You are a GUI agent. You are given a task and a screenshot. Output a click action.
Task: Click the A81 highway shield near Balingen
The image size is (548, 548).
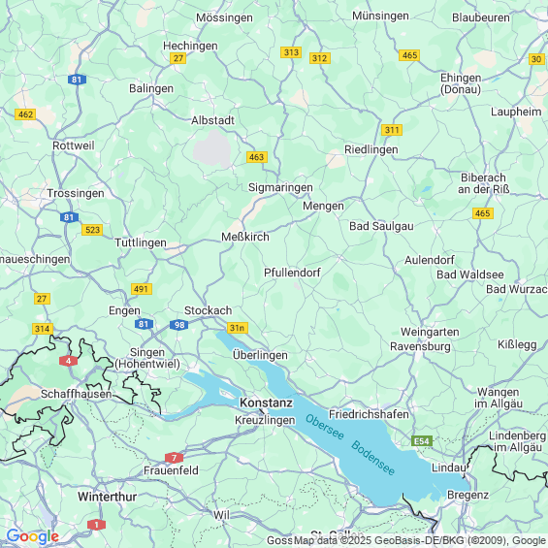click(x=77, y=80)
